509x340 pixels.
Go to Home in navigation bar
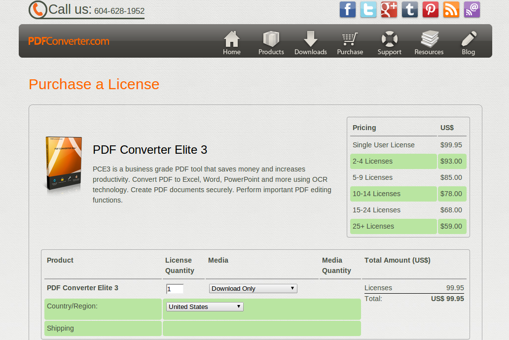232,43
